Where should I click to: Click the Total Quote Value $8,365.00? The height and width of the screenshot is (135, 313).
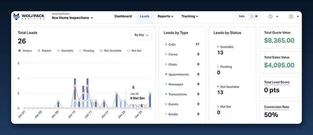point(279,41)
